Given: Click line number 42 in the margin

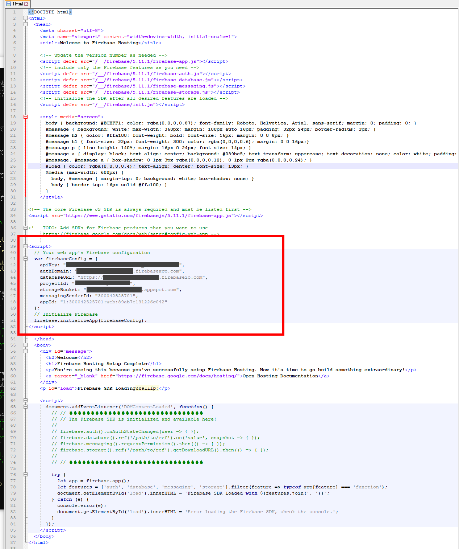Looking at the screenshot, I should coord(13,265).
